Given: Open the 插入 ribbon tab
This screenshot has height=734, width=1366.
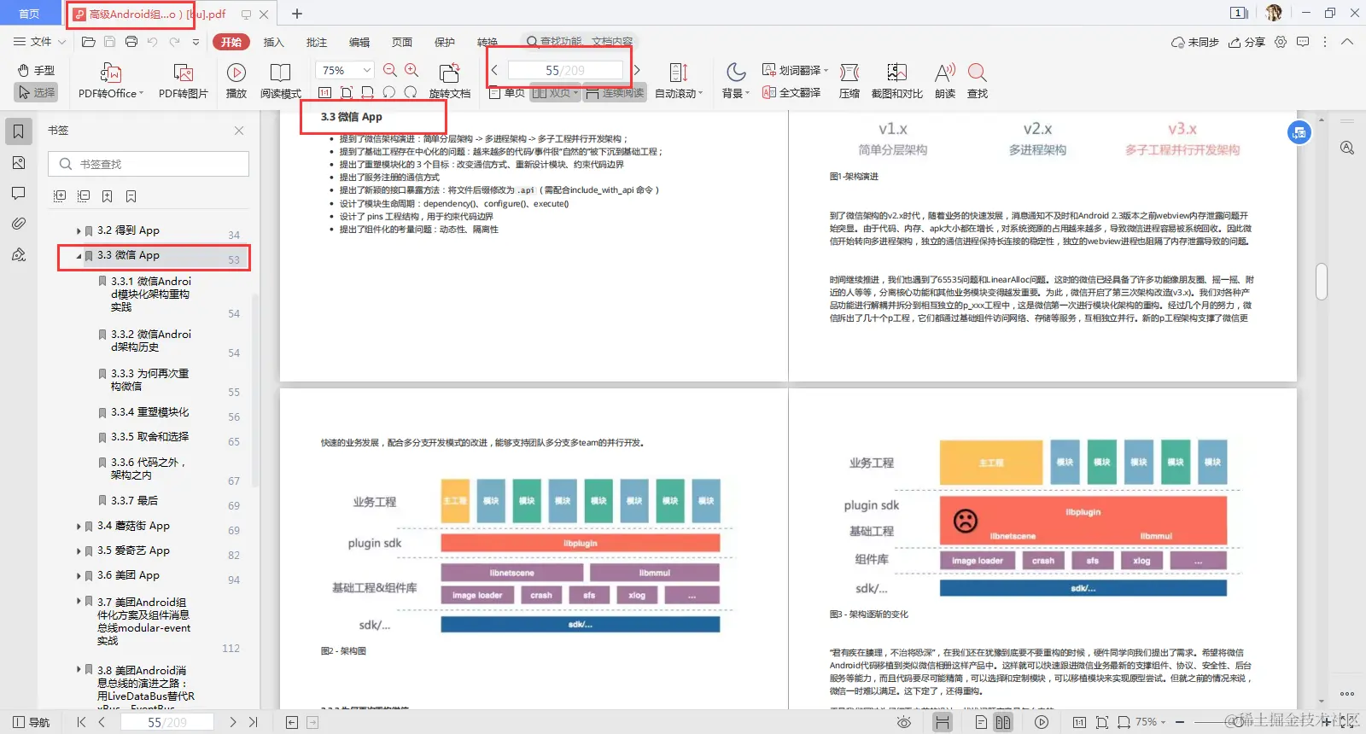Looking at the screenshot, I should tap(273, 42).
